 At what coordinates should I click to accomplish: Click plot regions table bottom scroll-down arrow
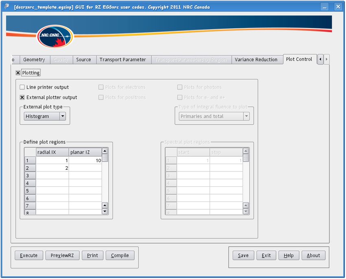click(105, 212)
